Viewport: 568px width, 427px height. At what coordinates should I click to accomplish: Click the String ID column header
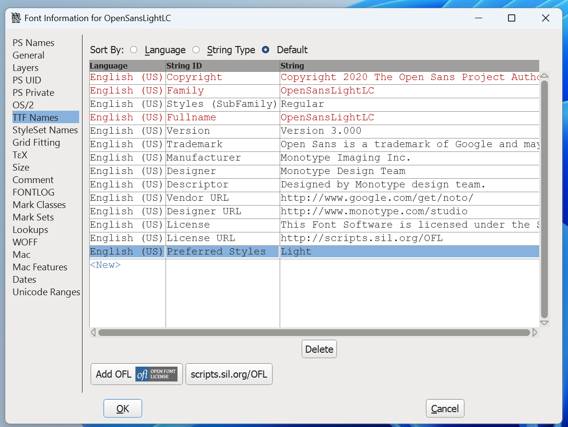click(223, 66)
